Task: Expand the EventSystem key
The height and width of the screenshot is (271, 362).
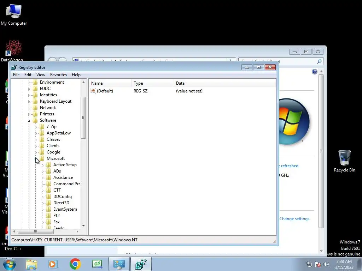Action: pyautogui.click(x=42, y=210)
